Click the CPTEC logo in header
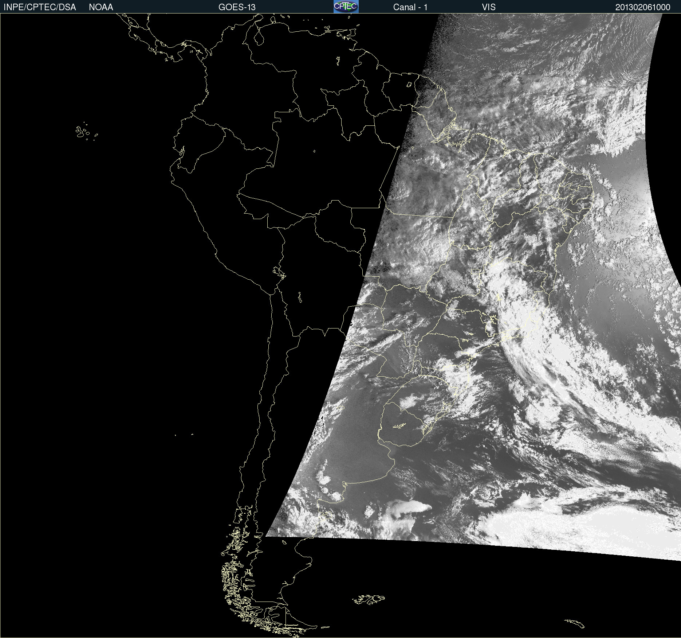The height and width of the screenshot is (638, 681). pos(346,7)
